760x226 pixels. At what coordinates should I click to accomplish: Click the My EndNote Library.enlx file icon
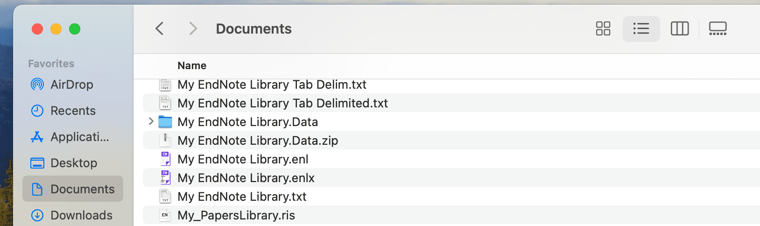[x=165, y=177]
